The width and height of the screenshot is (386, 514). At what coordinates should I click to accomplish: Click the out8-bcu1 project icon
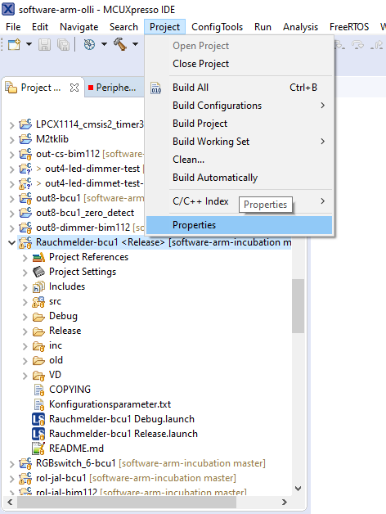[x=25, y=198]
